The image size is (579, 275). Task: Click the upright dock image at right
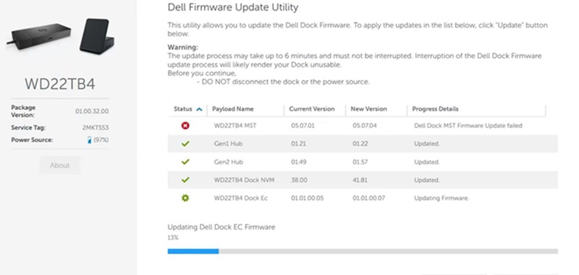[97, 36]
